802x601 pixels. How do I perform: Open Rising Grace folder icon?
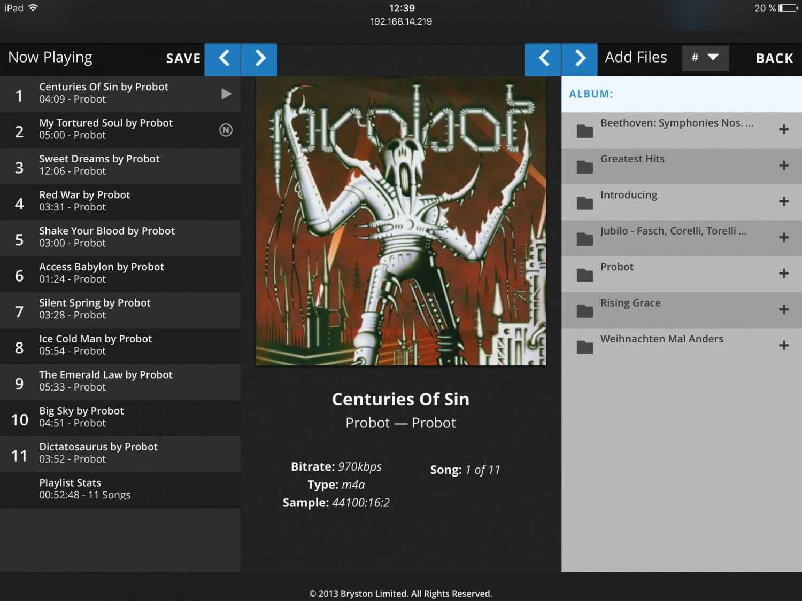pos(585,311)
